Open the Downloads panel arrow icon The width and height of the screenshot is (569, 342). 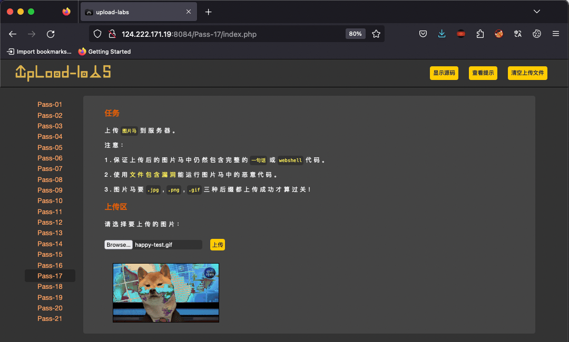point(442,34)
